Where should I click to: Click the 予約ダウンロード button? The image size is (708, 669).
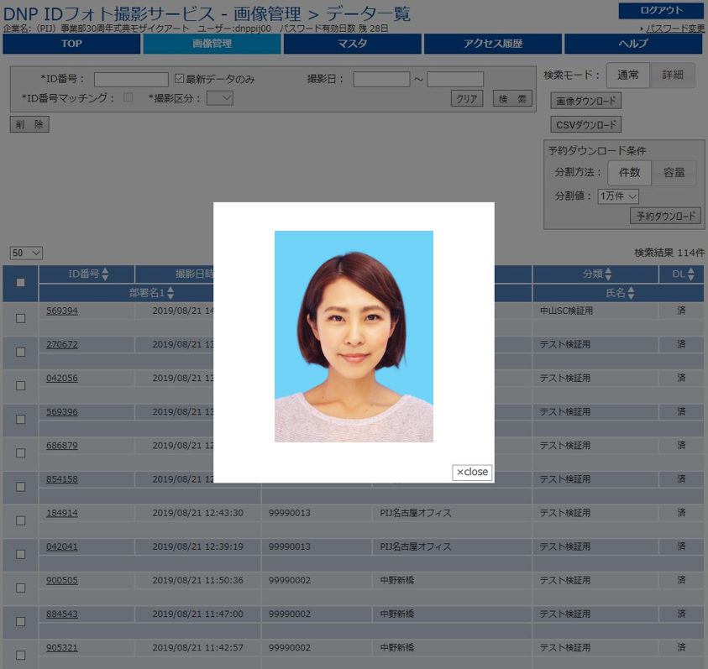665,216
